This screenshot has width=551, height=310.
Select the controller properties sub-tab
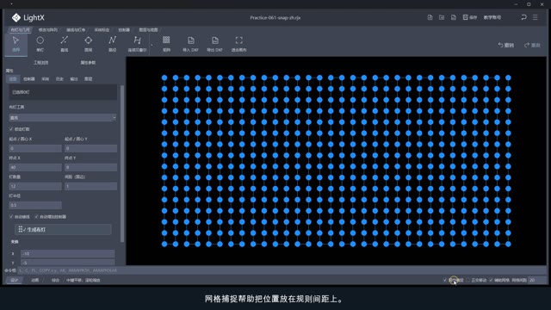click(x=28, y=79)
